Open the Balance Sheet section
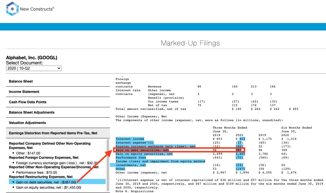This screenshot has width=326, height=193. (x=58, y=81)
